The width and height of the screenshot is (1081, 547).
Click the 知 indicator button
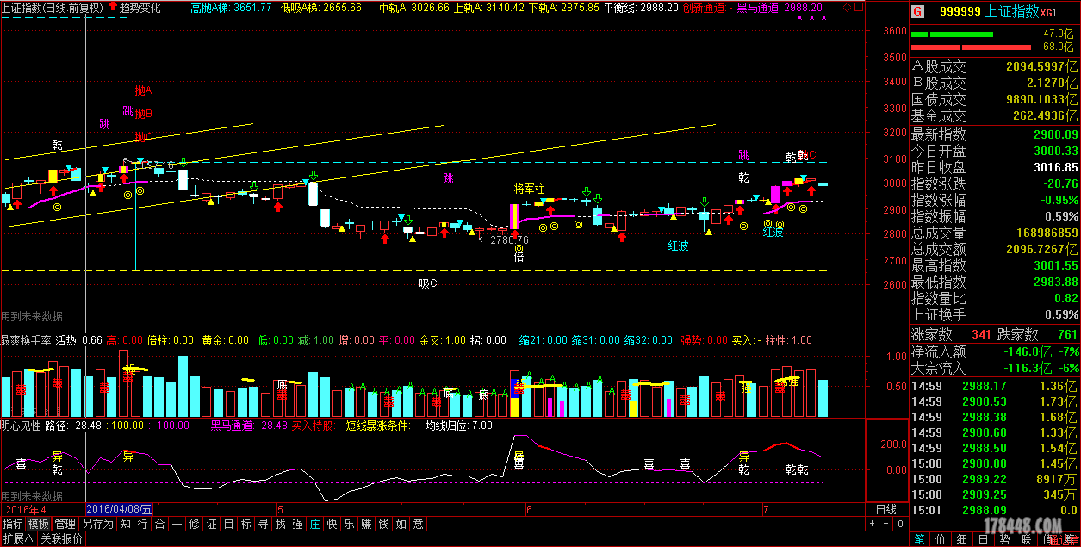pos(126,524)
